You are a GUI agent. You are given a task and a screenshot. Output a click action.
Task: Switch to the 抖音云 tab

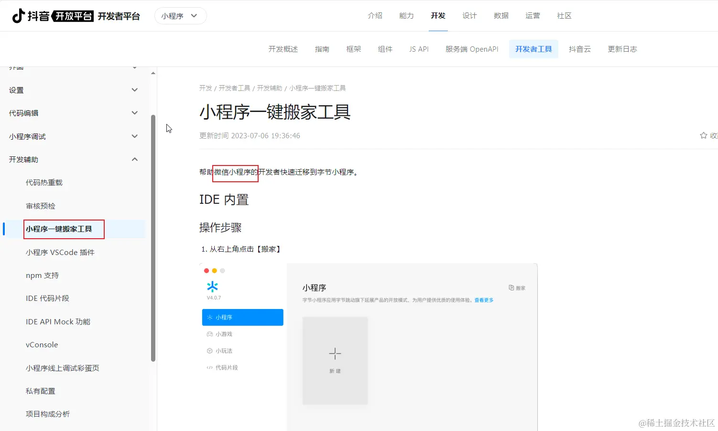(580, 49)
